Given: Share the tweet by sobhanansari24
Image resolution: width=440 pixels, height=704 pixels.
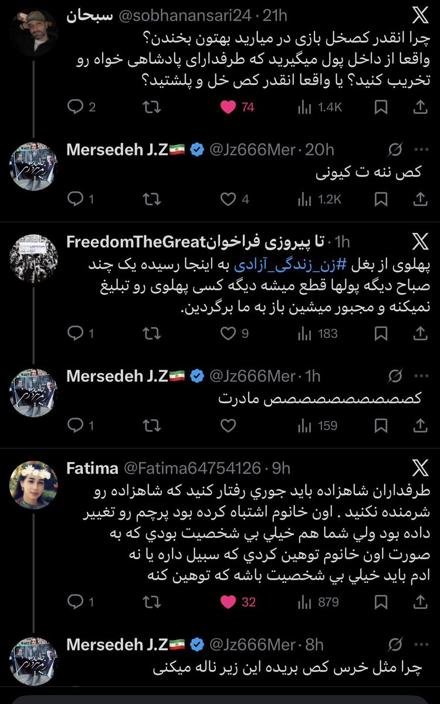Looking at the screenshot, I should (x=420, y=107).
